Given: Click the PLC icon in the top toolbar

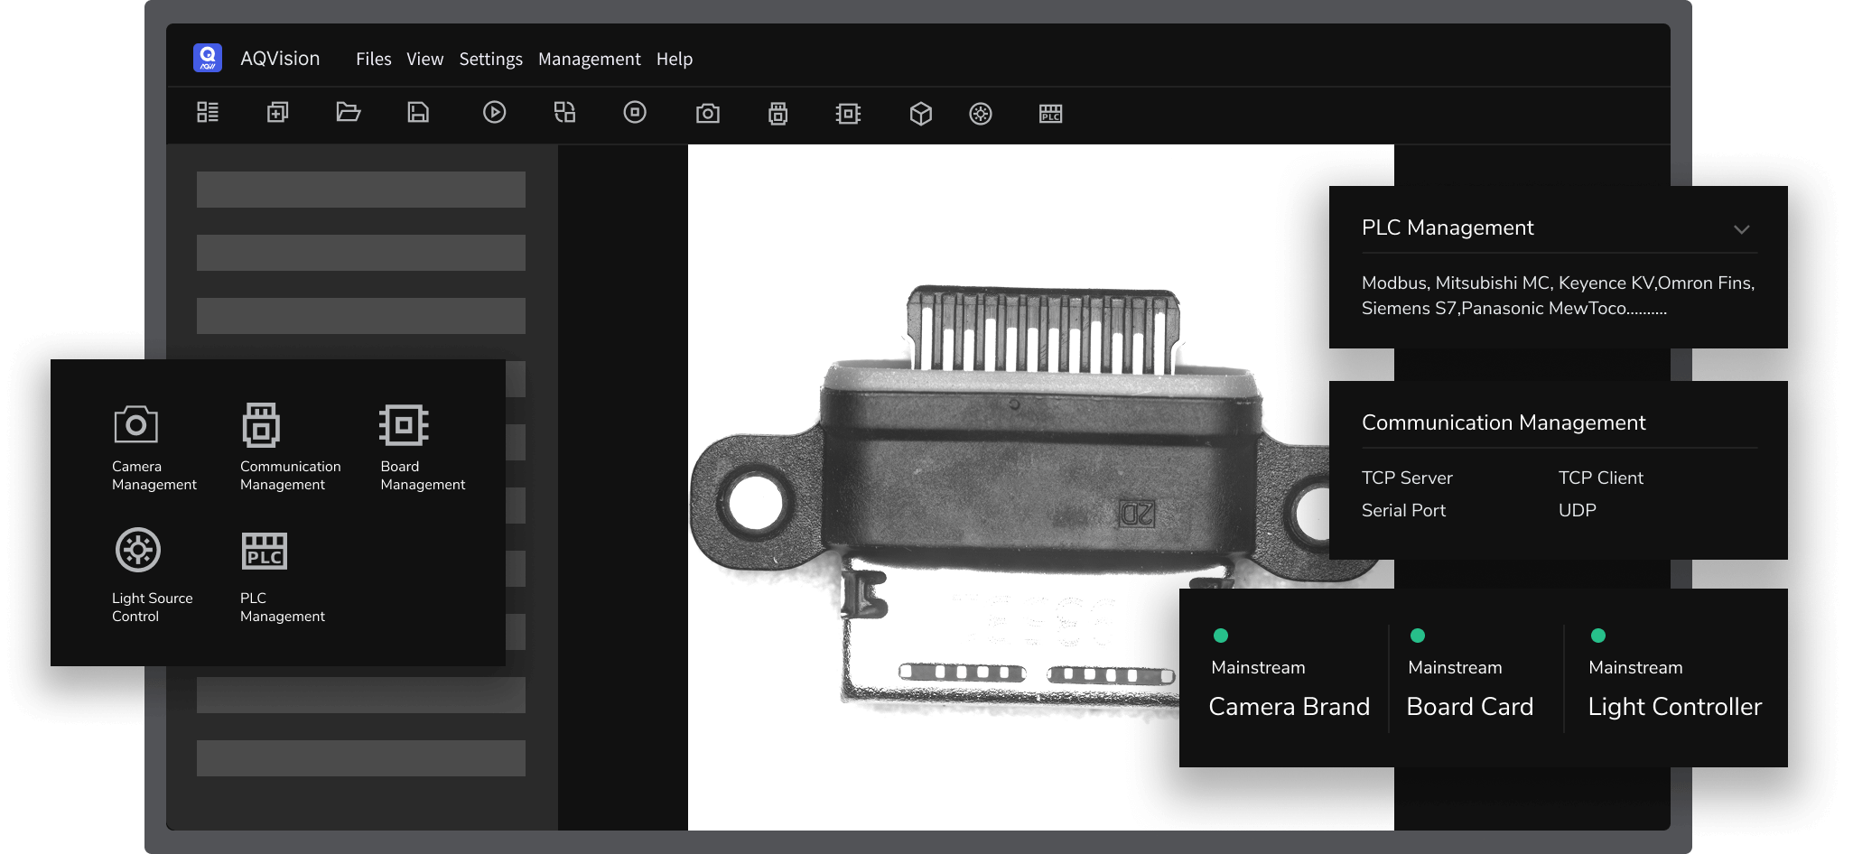Looking at the screenshot, I should pos(1050,114).
